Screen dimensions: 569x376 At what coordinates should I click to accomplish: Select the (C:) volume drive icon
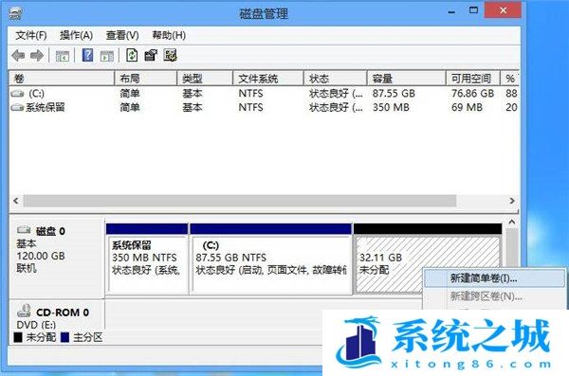17,94
